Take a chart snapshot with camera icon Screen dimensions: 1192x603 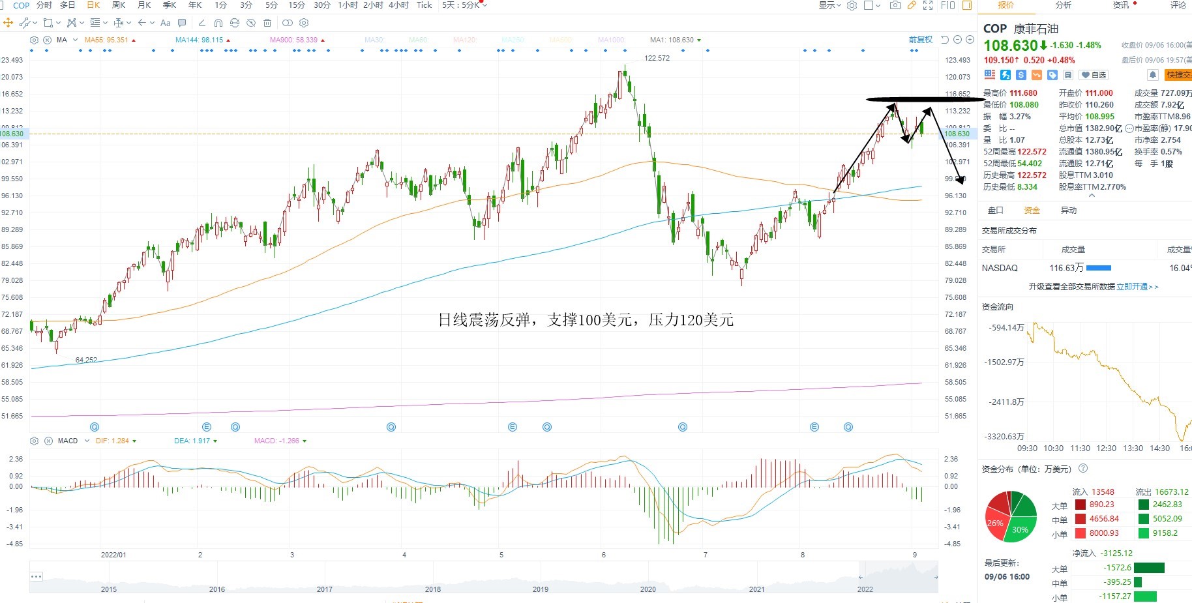895,5
